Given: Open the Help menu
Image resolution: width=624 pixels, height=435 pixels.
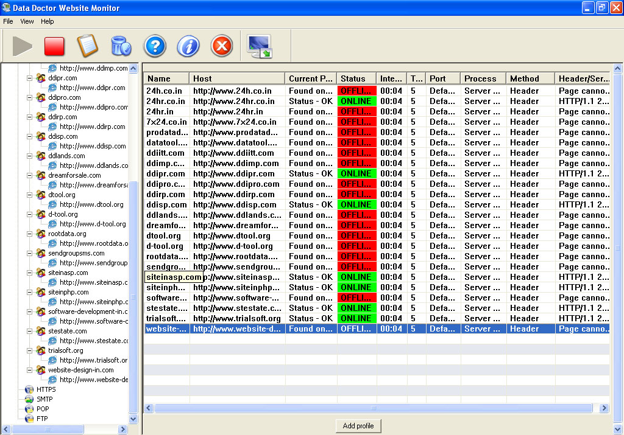Looking at the screenshot, I should click(48, 21).
